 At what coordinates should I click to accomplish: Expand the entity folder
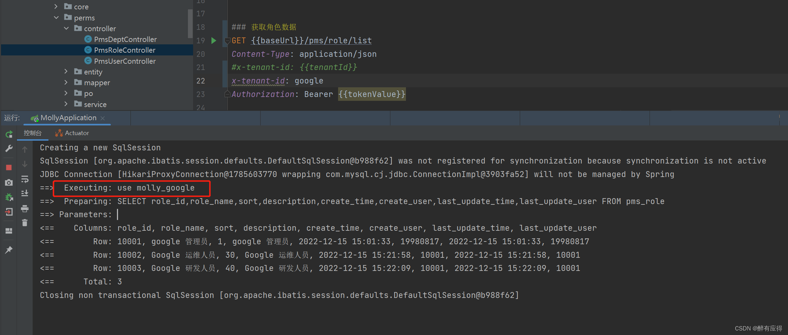point(66,72)
